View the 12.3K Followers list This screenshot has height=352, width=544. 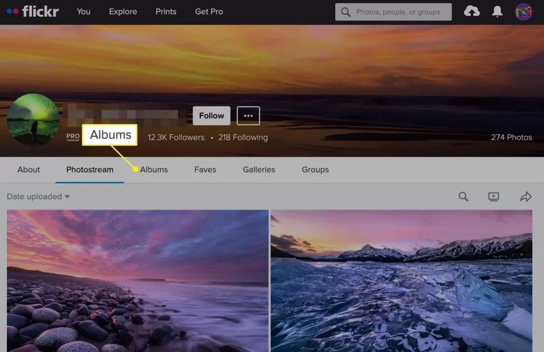pyautogui.click(x=176, y=137)
